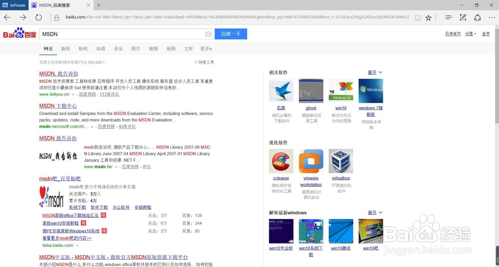This screenshot has height=267, width=499.
Task: Switch to the 新闻 search tab
Action: click(65, 49)
